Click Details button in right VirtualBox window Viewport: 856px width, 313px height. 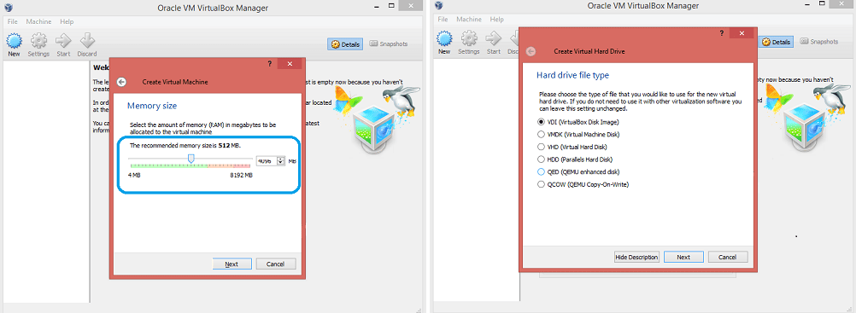[776, 42]
